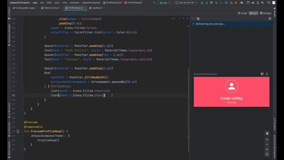
Task: Click the Code Utility preview card
Action: point(232,92)
